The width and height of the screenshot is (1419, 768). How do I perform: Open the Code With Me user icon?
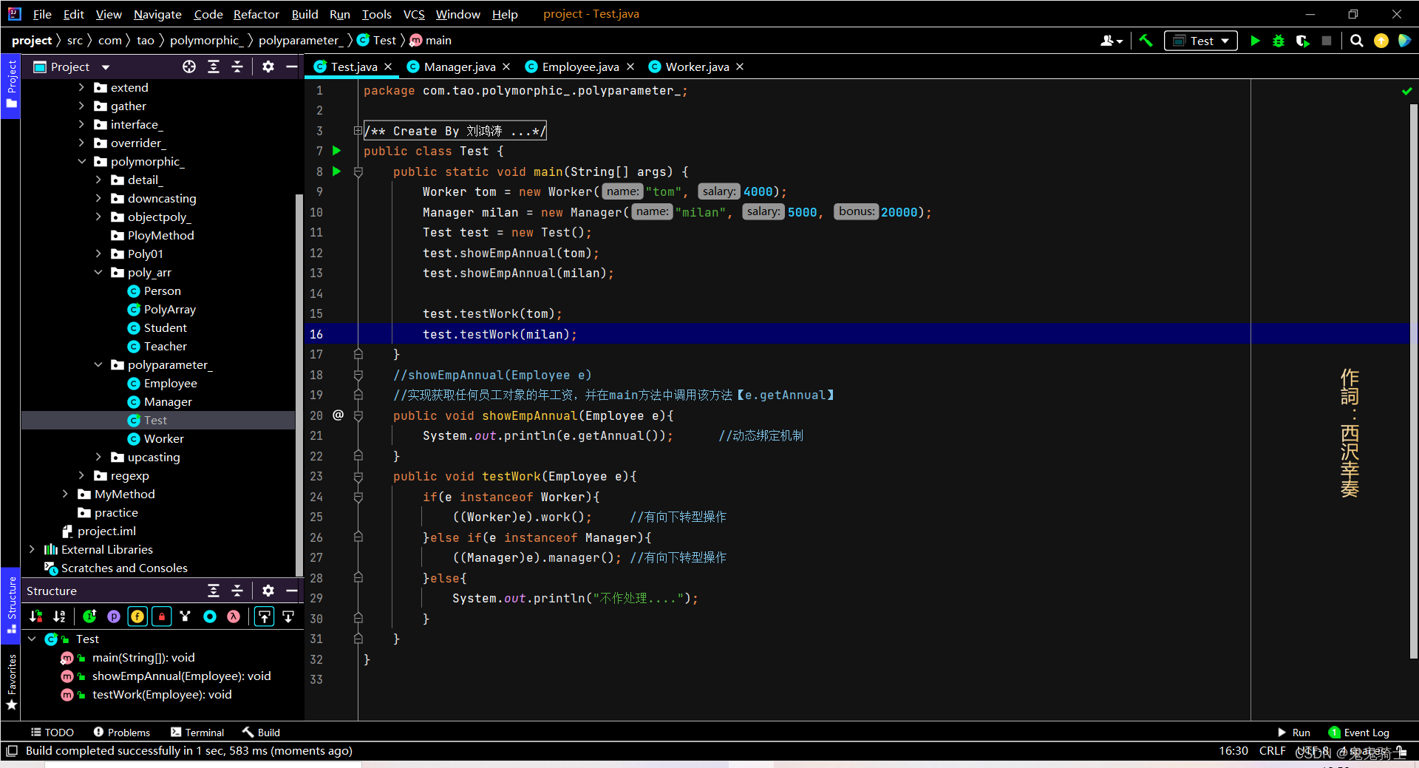click(x=1111, y=41)
